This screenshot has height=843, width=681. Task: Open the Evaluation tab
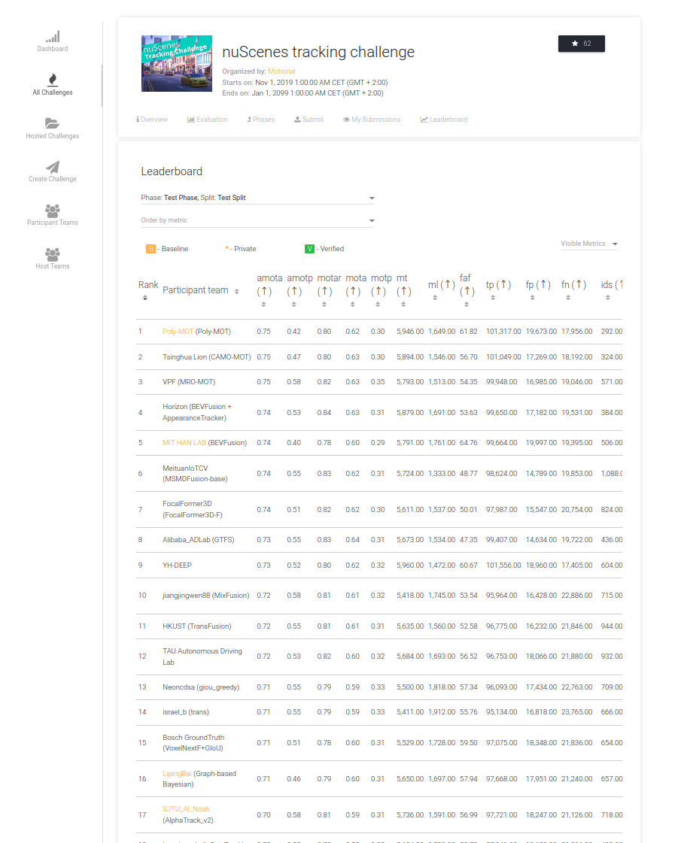[x=207, y=120]
